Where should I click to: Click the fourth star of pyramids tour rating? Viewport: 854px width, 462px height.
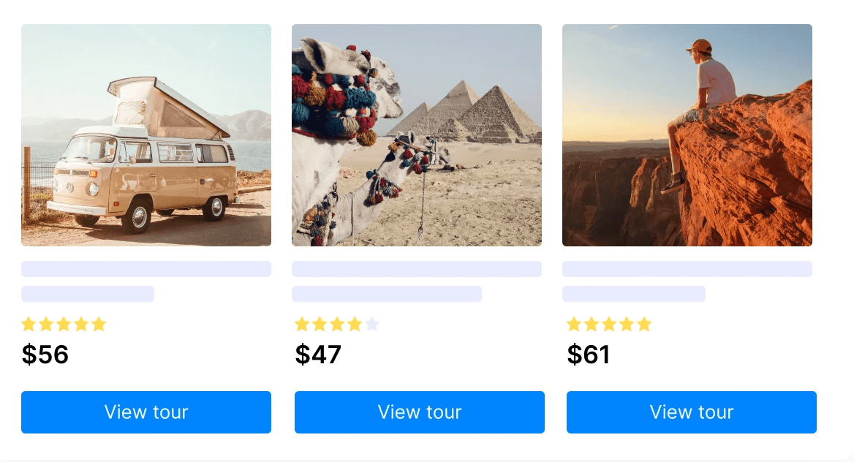355,324
